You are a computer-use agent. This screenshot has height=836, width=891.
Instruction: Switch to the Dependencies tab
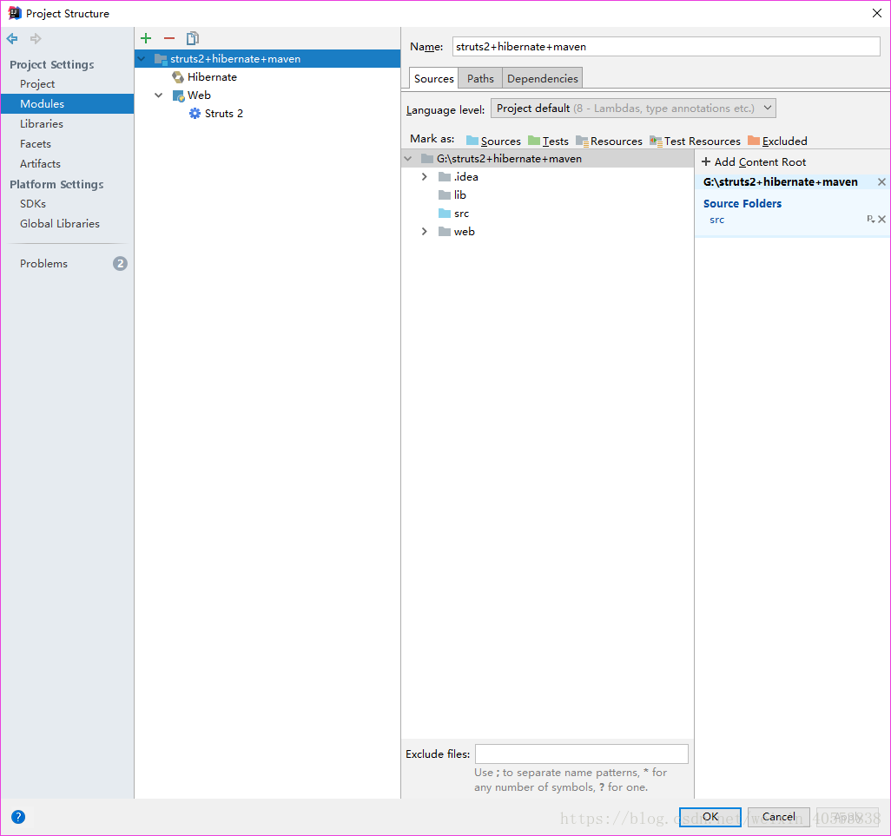542,78
